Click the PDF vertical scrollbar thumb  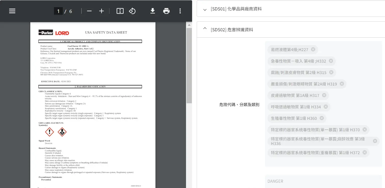(x=189, y=65)
